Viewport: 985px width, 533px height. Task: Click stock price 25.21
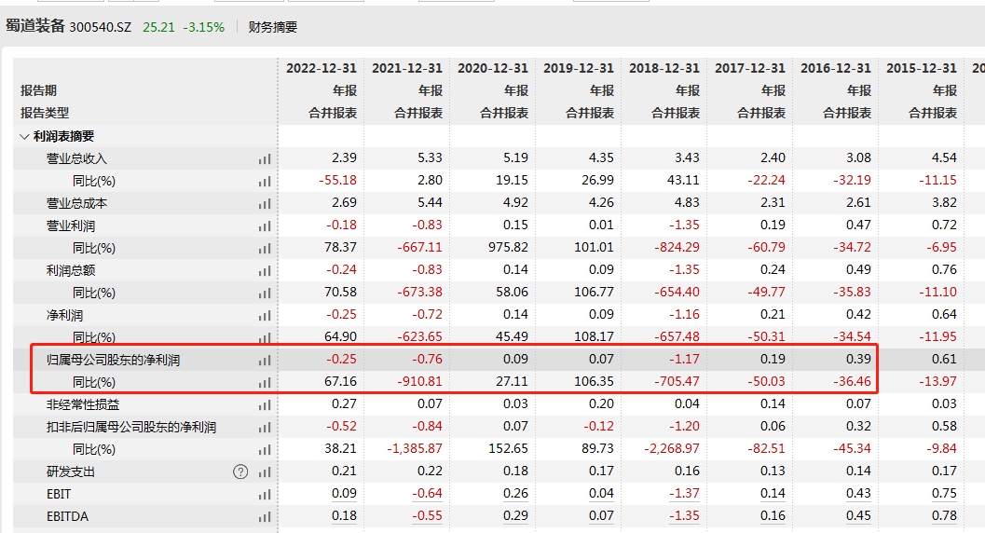point(158,27)
